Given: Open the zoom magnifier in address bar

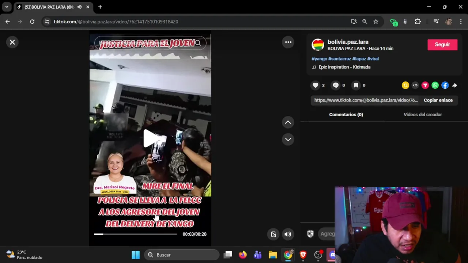Looking at the screenshot, I should click(x=365, y=22).
